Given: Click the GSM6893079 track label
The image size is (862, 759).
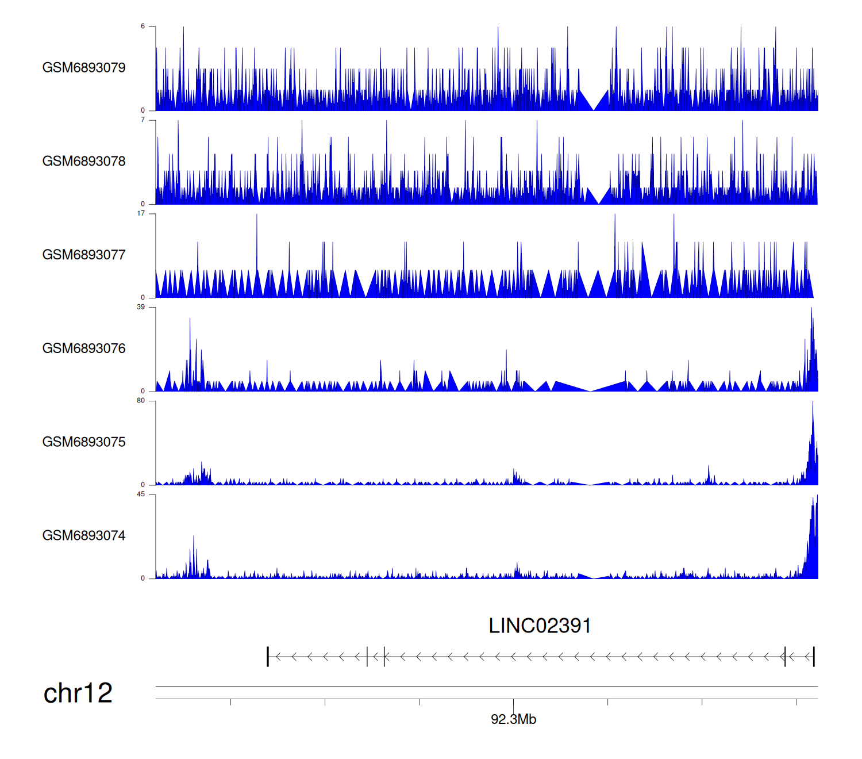Looking at the screenshot, I should coord(84,68).
